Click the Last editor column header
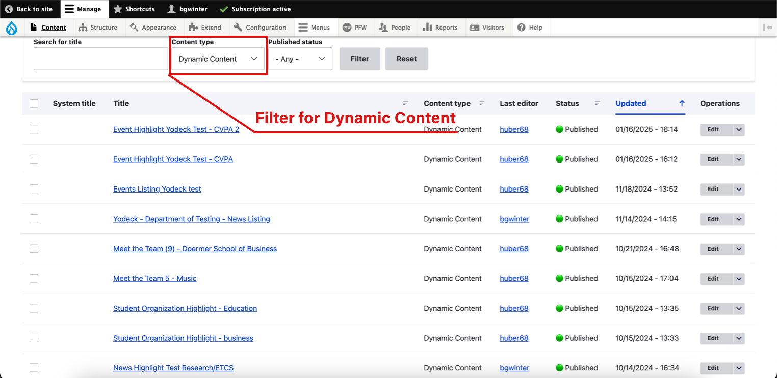Screen dimensions: 777x378 (519, 103)
